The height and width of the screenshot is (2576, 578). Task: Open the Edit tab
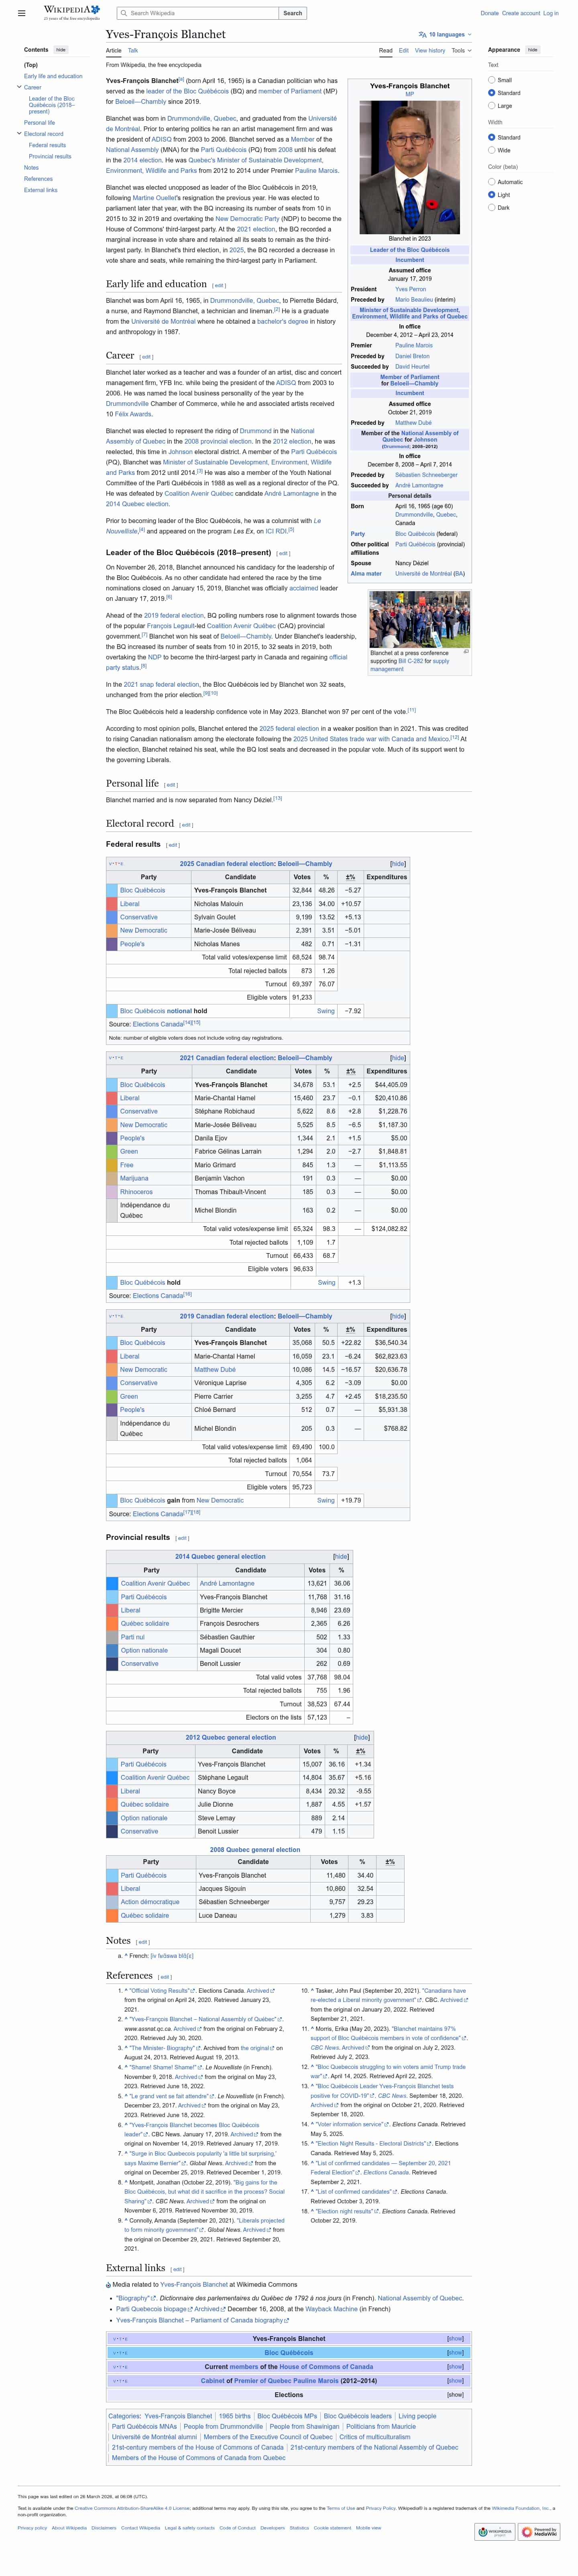click(x=404, y=50)
